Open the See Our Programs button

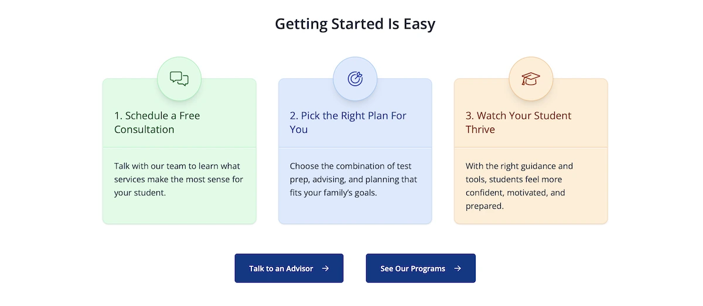tap(412, 269)
